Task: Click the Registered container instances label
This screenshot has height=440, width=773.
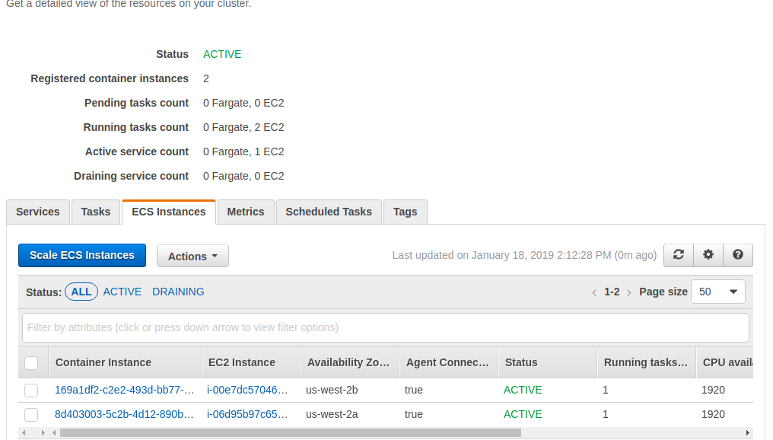Action: [x=110, y=78]
